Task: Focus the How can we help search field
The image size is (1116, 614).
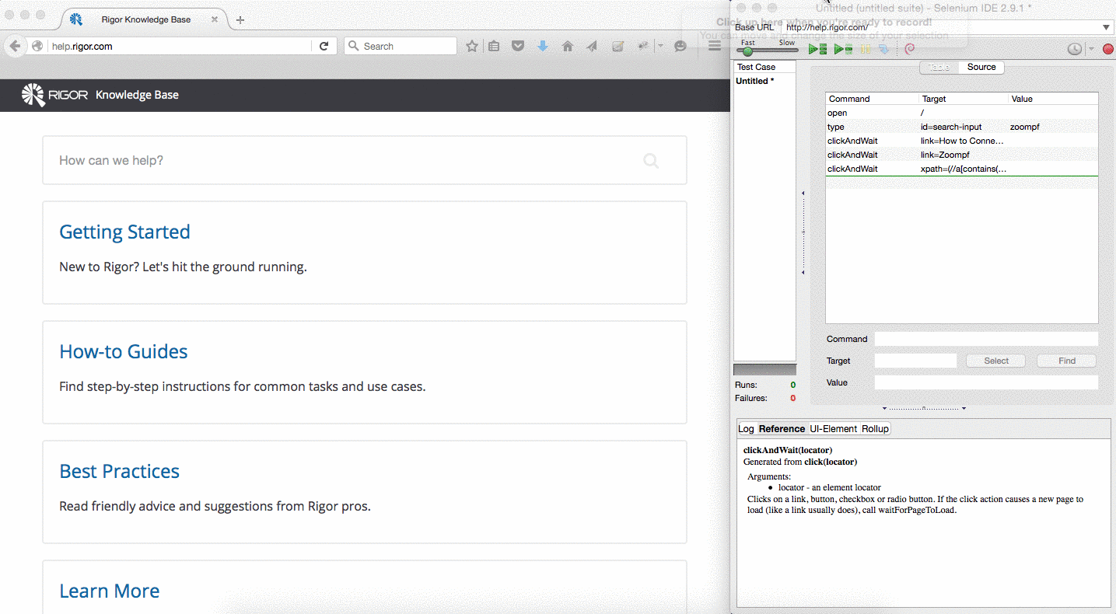Action: 365,161
